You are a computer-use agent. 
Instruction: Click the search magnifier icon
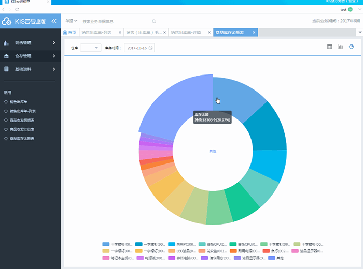pos(153,21)
